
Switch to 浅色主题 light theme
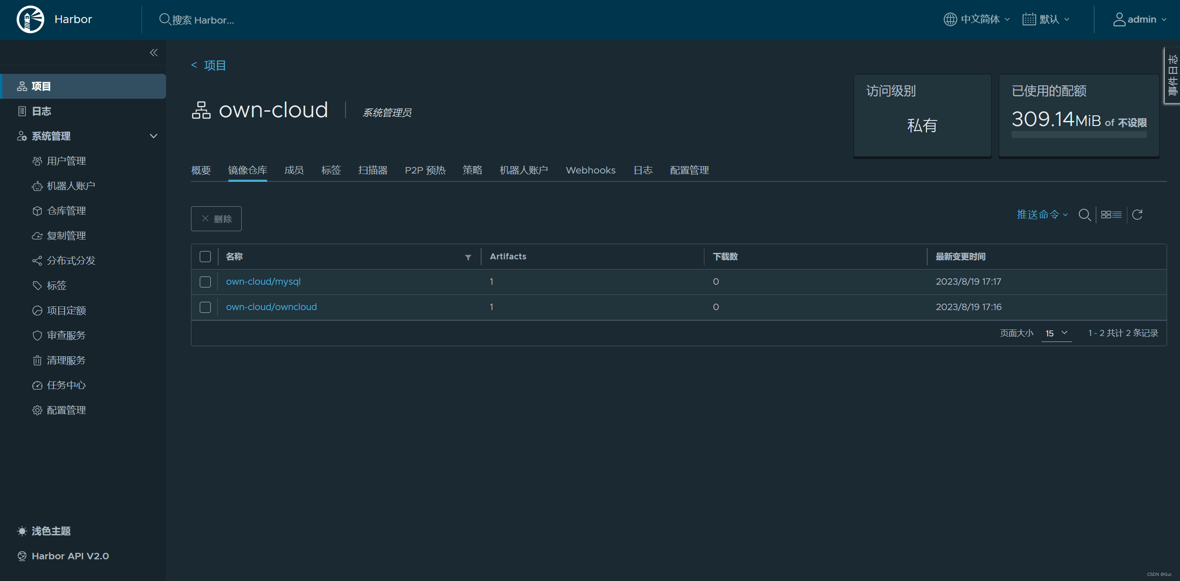click(44, 531)
